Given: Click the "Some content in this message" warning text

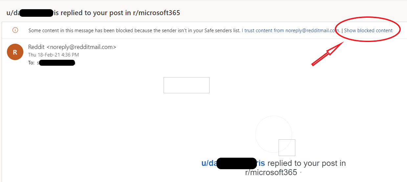Looking at the screenshot, I should (x=134, y=31).
